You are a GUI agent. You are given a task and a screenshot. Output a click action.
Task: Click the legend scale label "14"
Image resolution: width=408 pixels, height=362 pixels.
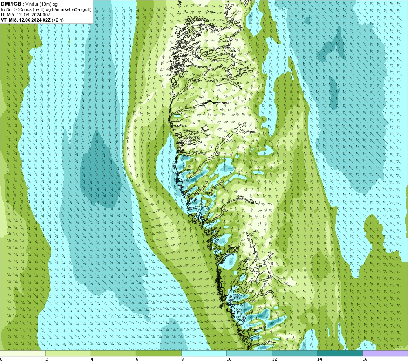pos(319,360)
